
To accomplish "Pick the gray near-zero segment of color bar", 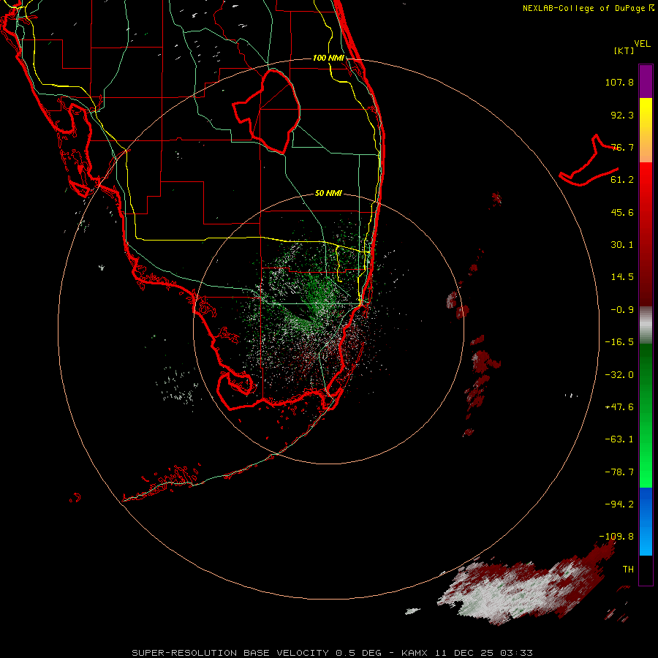I will [646, 325].
